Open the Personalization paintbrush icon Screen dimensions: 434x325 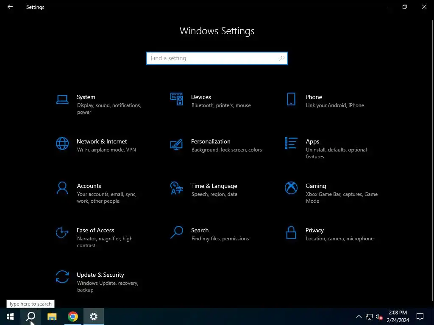click(x=177, y=144)
